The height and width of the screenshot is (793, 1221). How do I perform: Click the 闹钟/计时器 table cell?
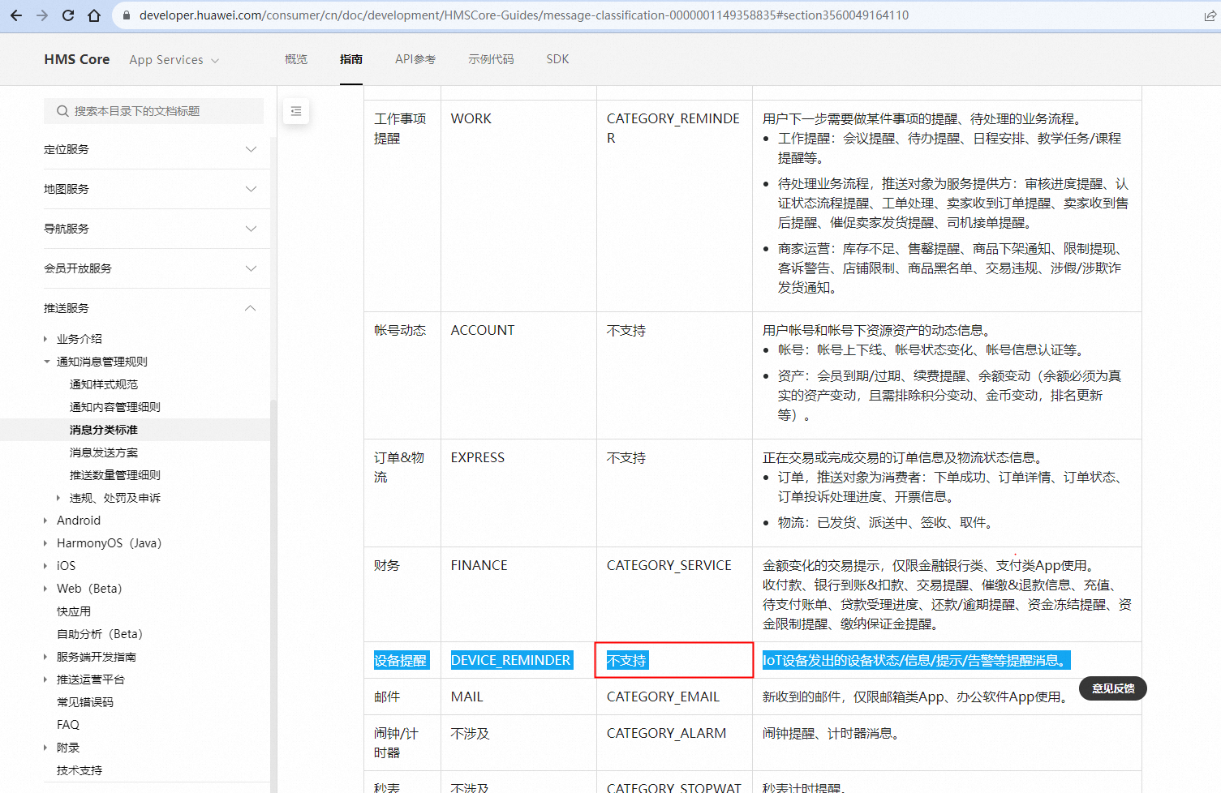click(402, 743)
